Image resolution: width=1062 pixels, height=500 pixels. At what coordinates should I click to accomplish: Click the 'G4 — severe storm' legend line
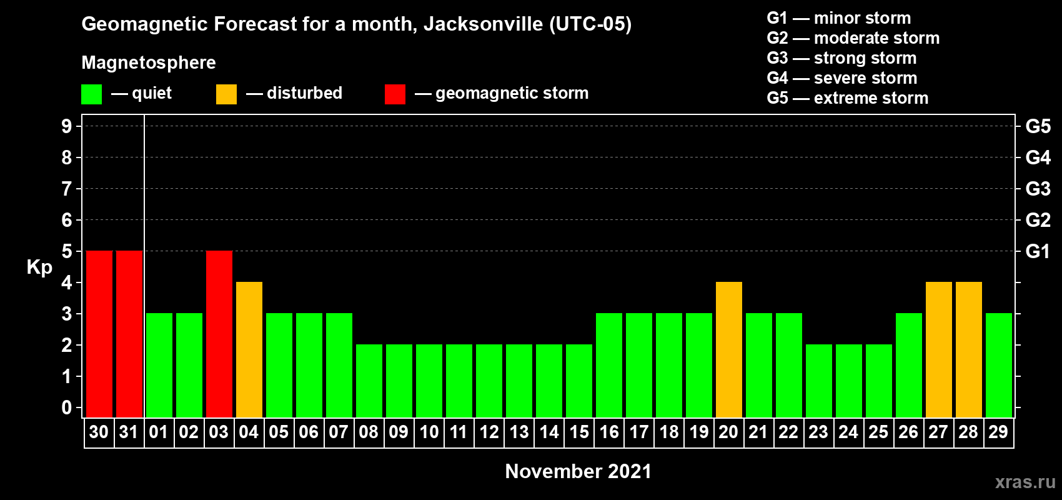click(841, 78)
